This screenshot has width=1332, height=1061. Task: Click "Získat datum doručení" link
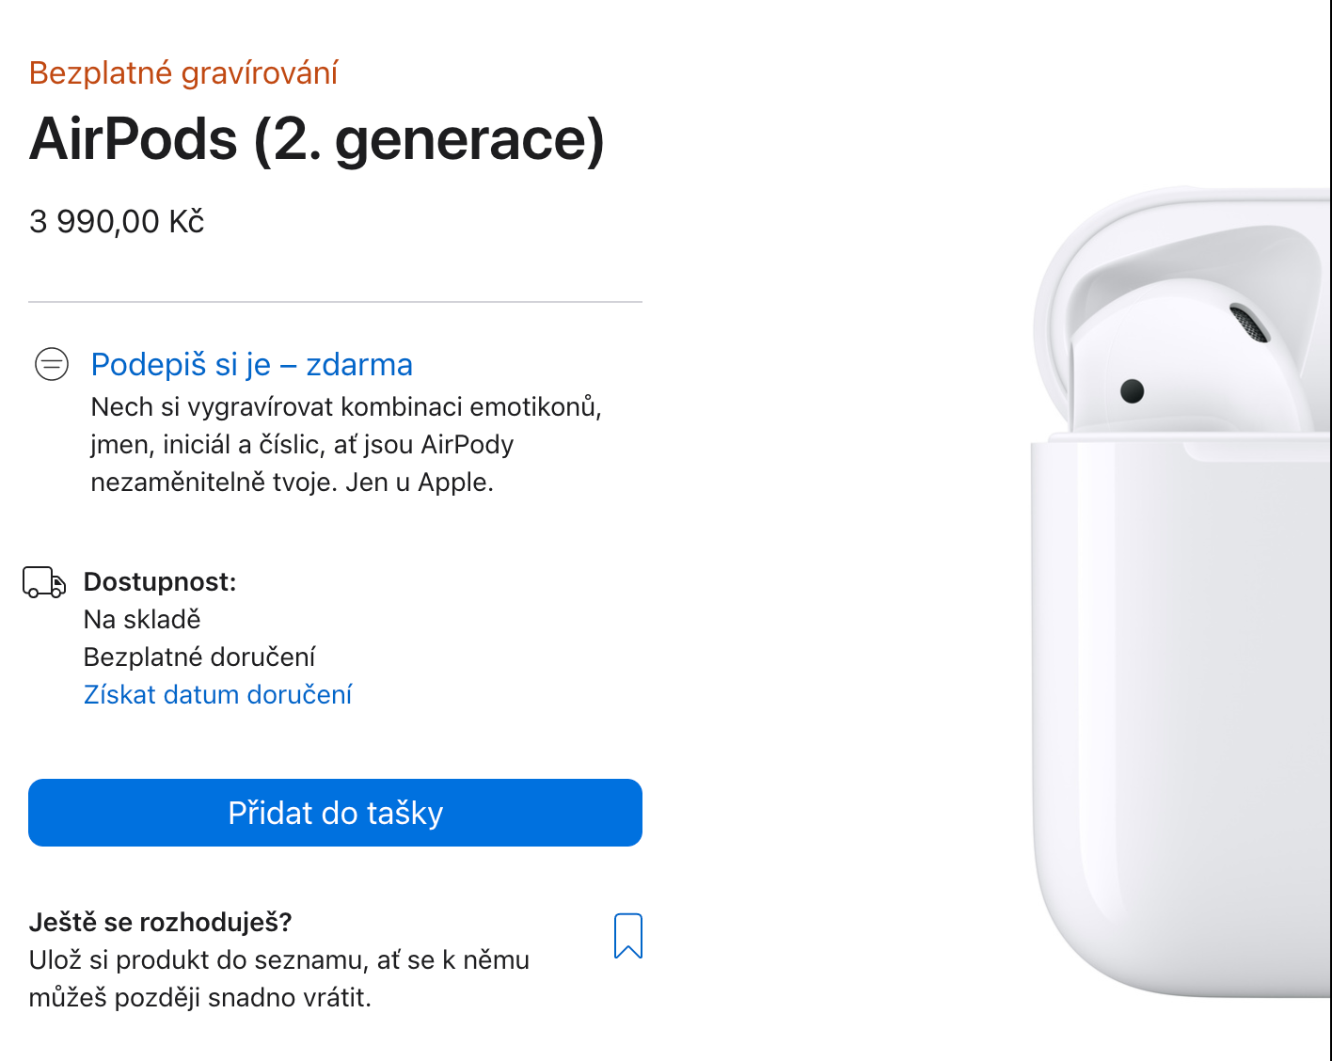coord(217,694)
